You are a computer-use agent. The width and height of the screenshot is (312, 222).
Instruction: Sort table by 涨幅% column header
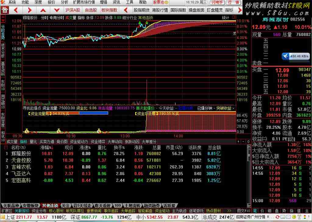(x=46, y=147)
